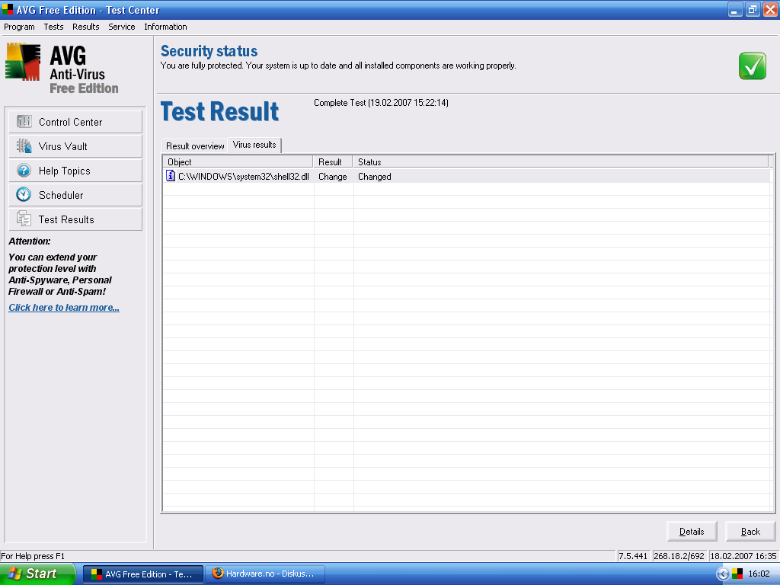Click the 268.18.2/692 status bar entry
This screenshot has height=585, width=780.
click(679, 555)
